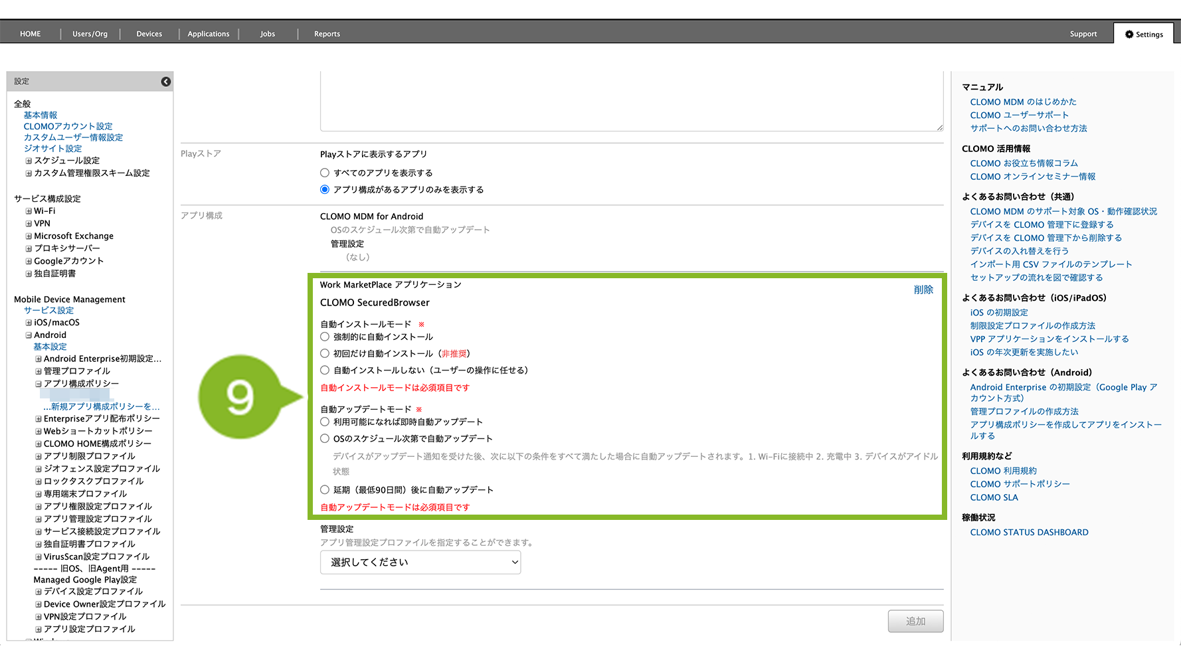
Task: Expand ジオフェンス設定プロファイル node
Action: coord(39,469)
